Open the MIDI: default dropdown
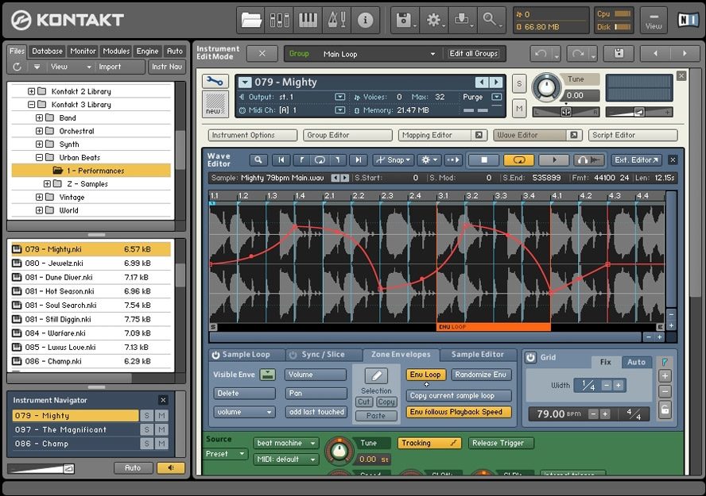Screen dimensions: 706x496 click(285, 459)
